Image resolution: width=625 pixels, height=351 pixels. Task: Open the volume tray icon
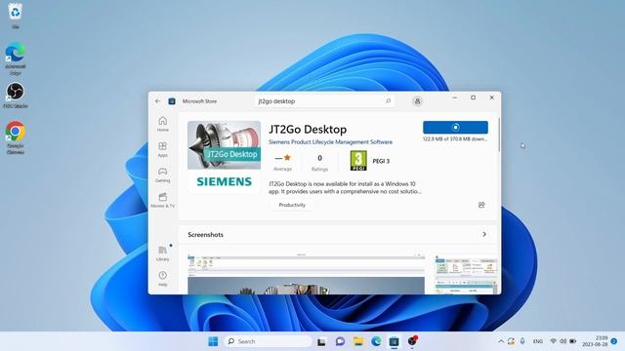click(x=562, y=341)
